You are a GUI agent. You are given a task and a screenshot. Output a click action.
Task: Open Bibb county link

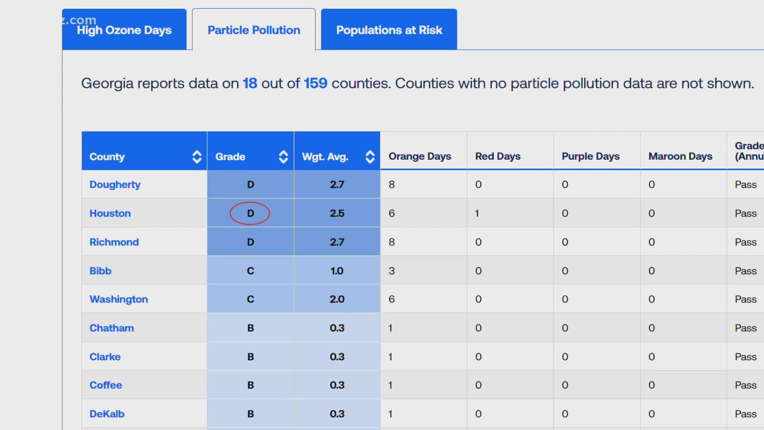(100, 271)
